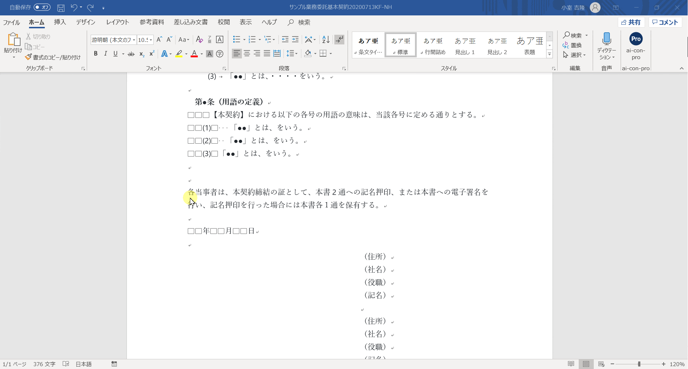Open the ai-con-pro add-in
The image size is (688, 369).
(x=636, y=46)
